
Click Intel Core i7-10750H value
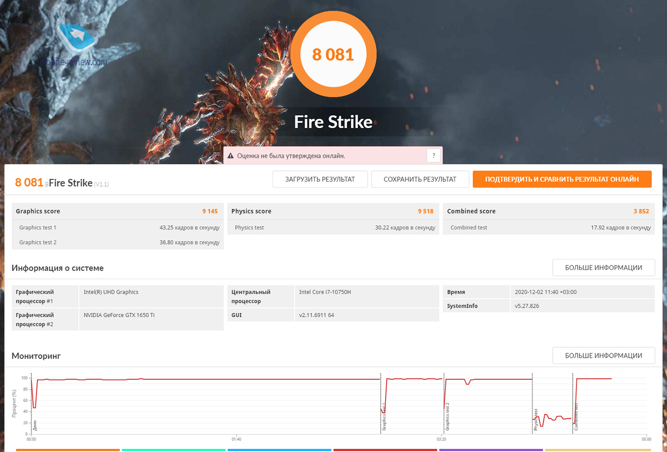pyautogui.click(x=325, y=292)
